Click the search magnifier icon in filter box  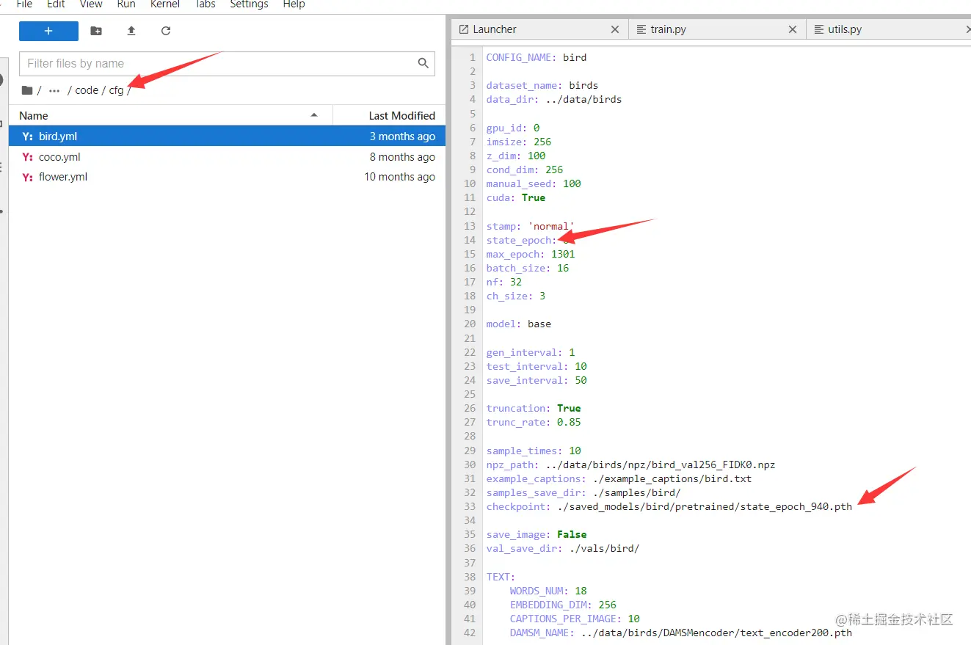point(423,63)
